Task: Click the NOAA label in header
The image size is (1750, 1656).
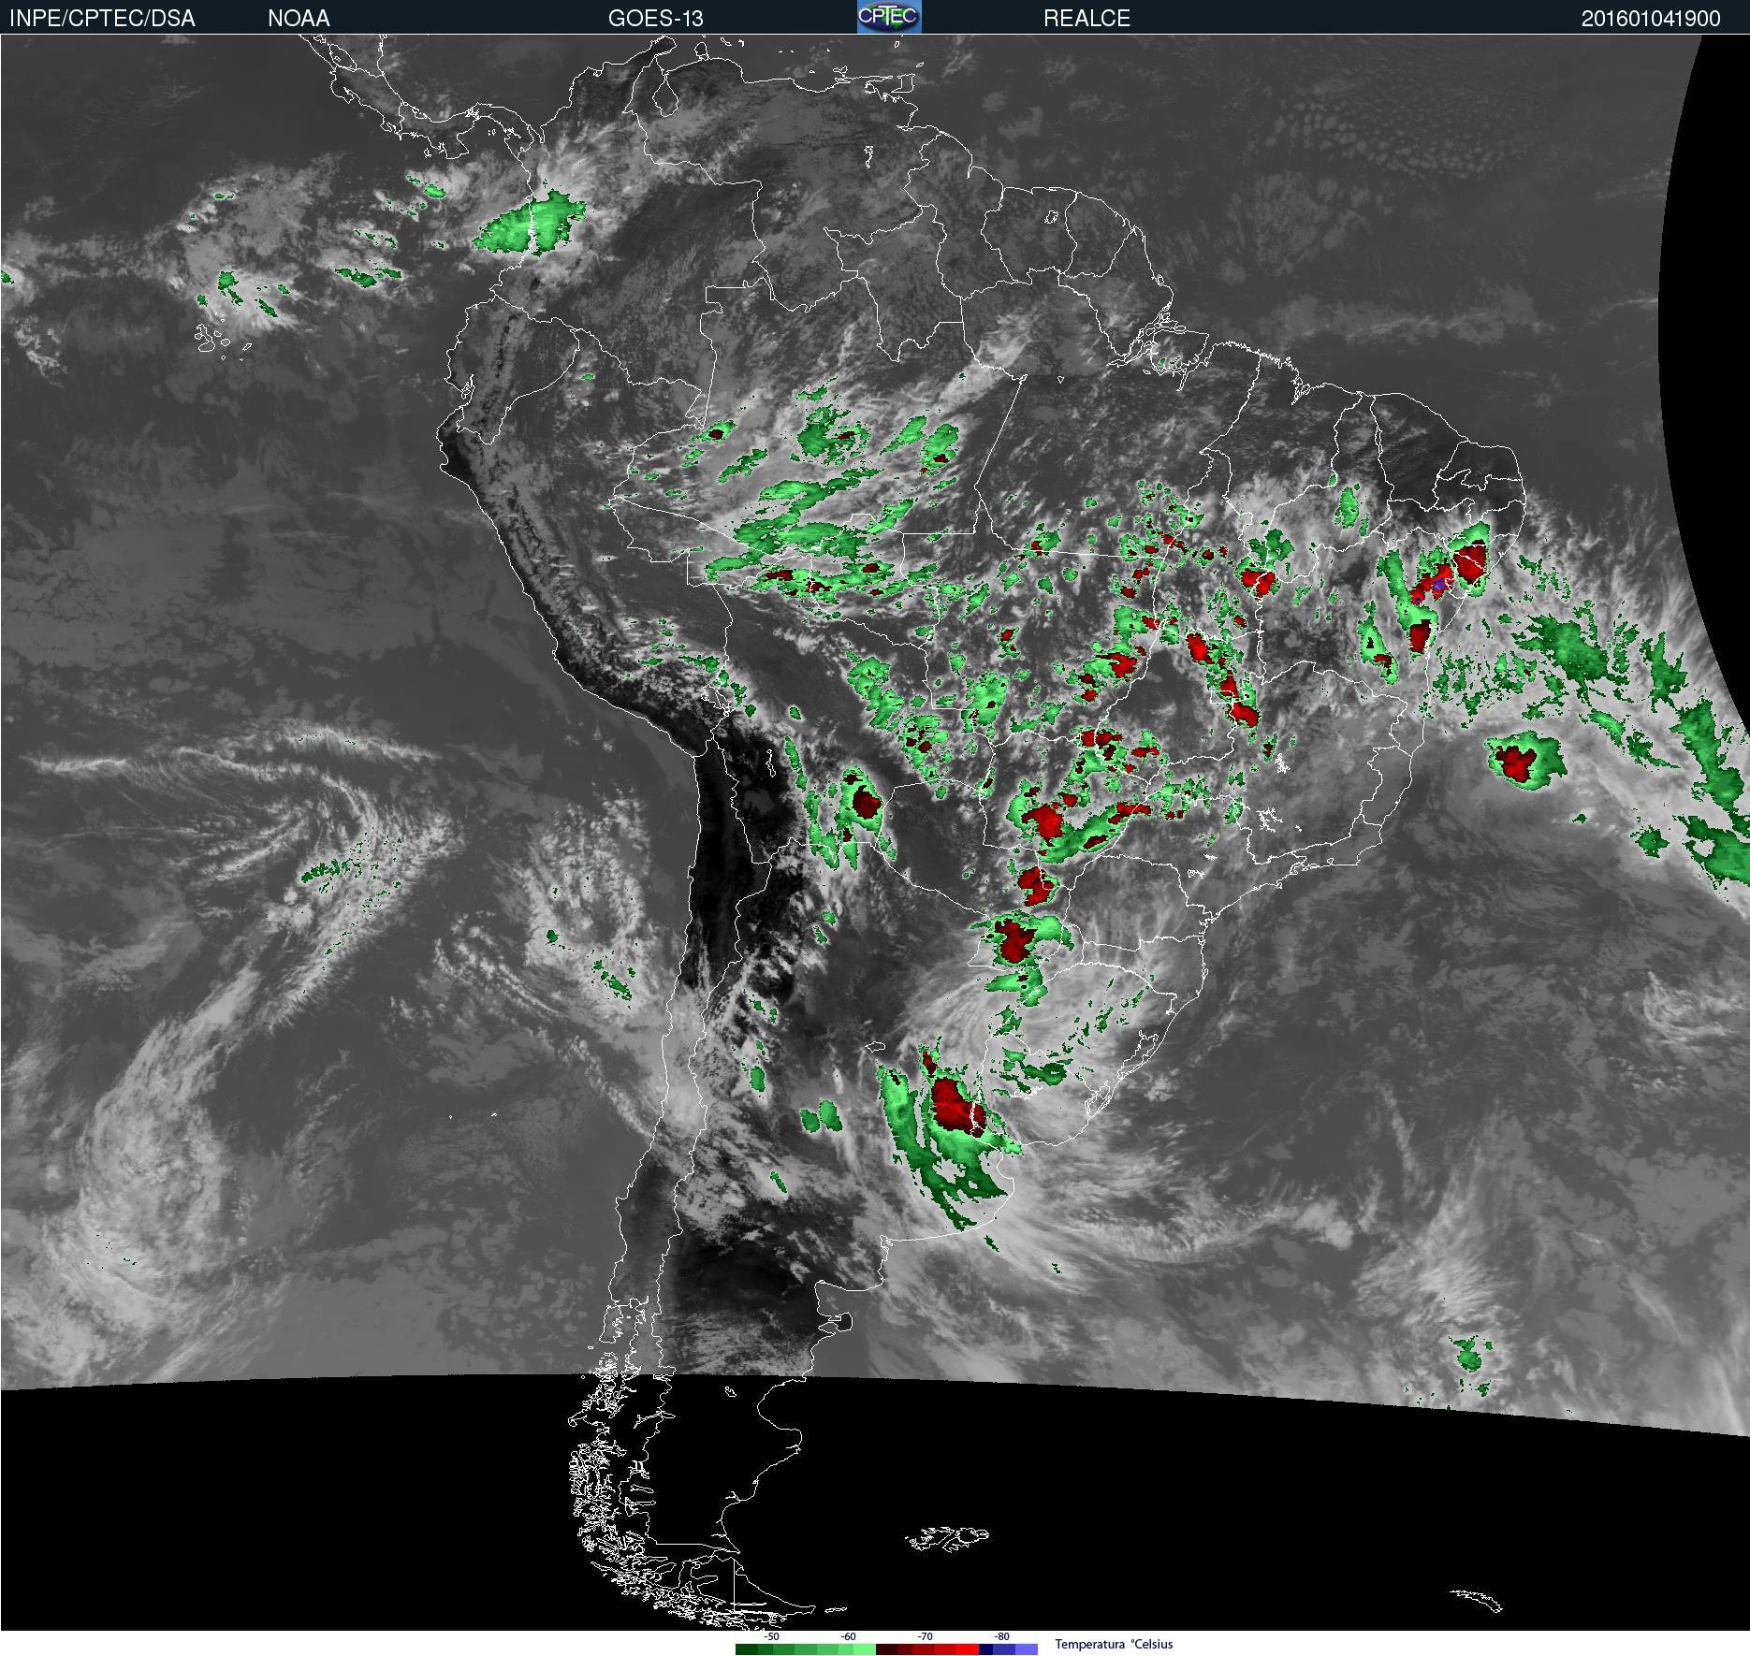Action: [299, 18]
